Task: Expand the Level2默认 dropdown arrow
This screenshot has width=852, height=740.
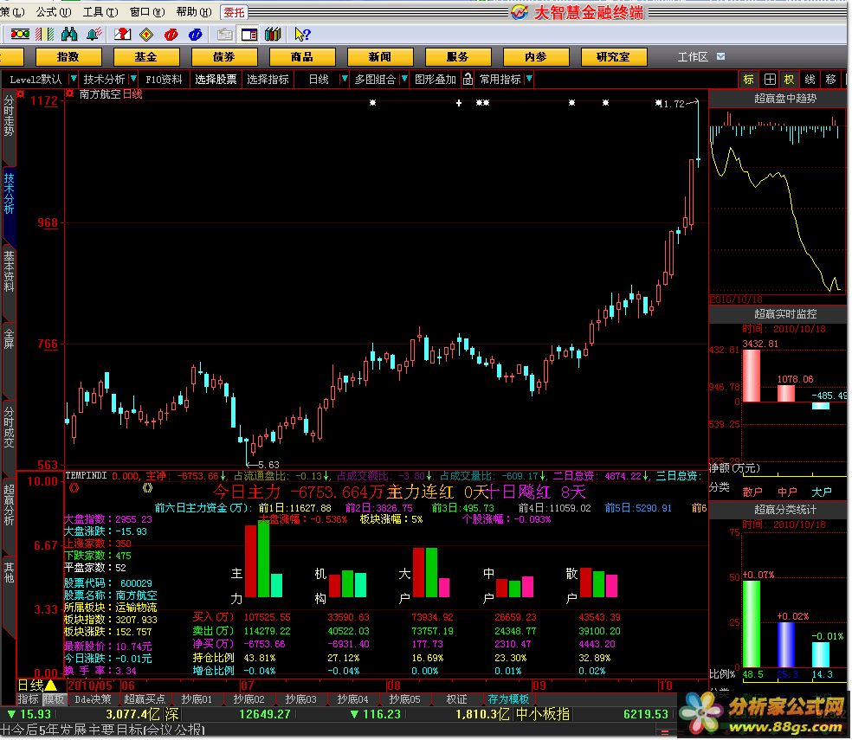Action: click(74, 80)
